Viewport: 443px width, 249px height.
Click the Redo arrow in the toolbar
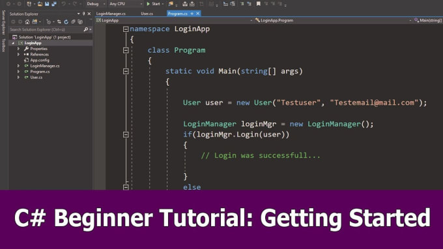75,4
